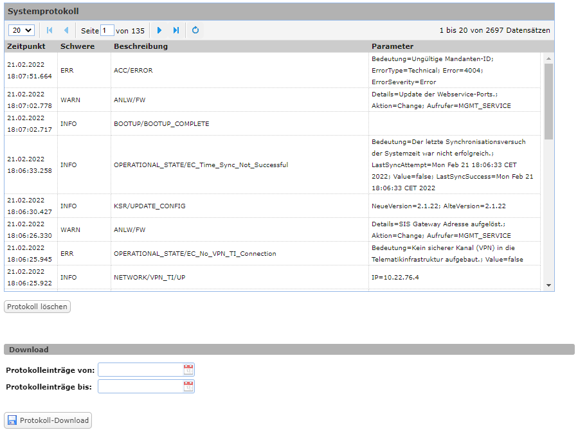Click scrollbar up arrow in log table
The height and width of the screenshot is (439, 578).
click(548, 58)
